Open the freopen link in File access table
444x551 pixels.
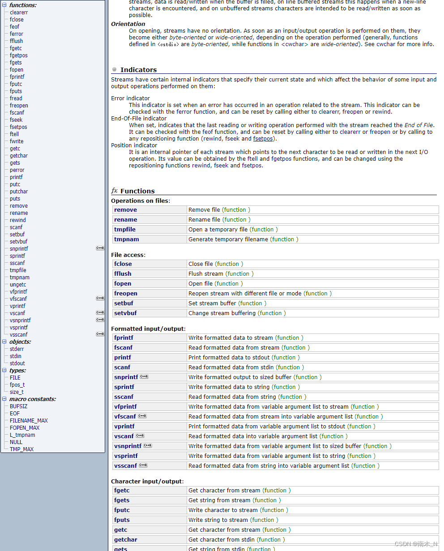click(x=126, y=294)
